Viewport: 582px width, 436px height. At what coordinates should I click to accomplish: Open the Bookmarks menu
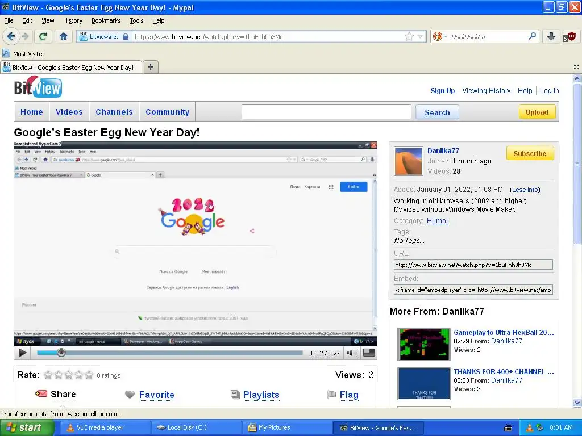(x=106, y=20)
